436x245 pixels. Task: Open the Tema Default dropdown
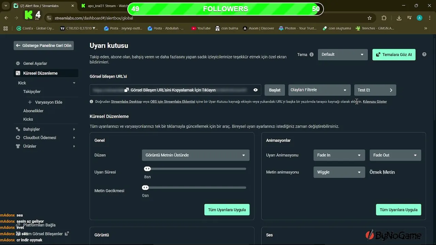coord(343,54)
